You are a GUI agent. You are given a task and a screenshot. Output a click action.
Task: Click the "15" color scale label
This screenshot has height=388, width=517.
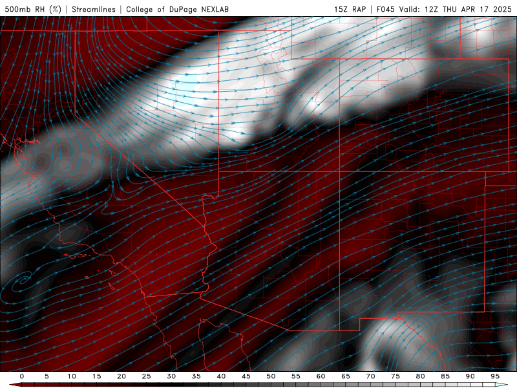coord(96,376)
